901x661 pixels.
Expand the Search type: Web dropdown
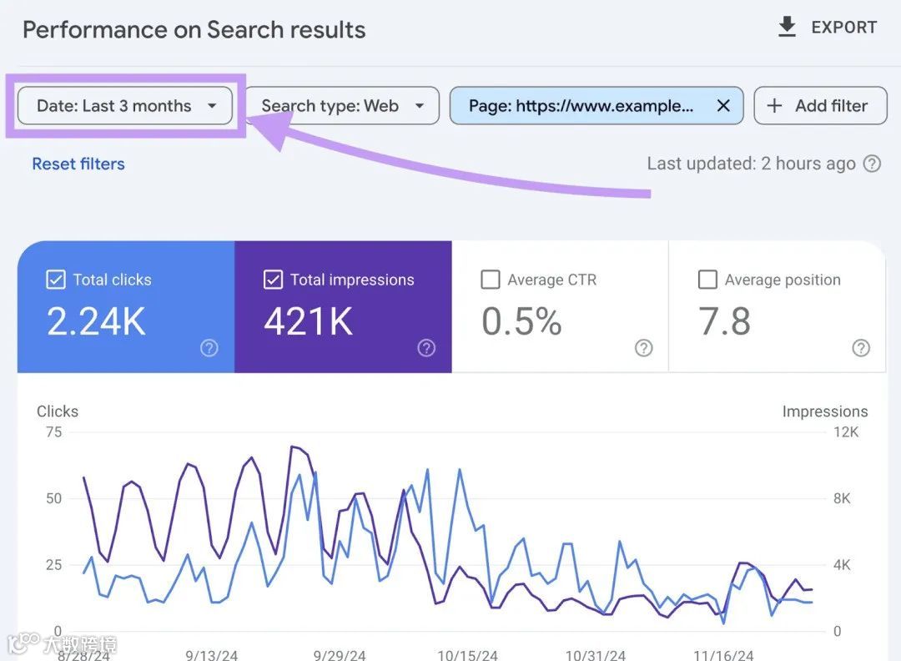(342, 106)
